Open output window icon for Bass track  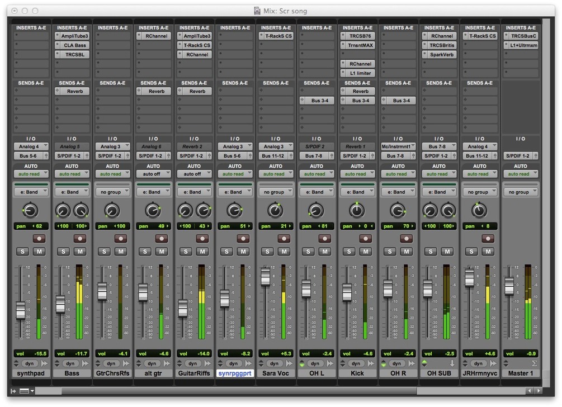[85, 363]
